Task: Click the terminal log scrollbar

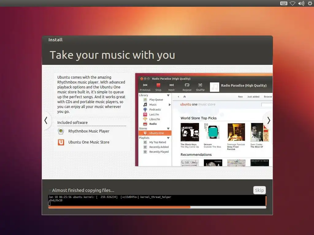Action: [x=266, y=200]
